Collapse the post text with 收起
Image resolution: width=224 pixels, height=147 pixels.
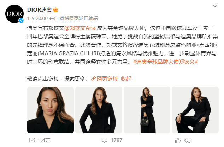point(126,79)
